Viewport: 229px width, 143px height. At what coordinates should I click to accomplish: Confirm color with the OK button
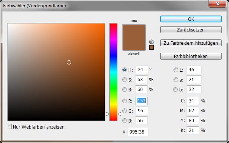tap(191, 19)
